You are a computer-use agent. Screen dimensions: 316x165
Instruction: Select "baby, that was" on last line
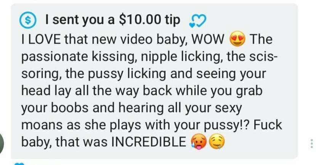pyautogui.click(x=64, y=142)
